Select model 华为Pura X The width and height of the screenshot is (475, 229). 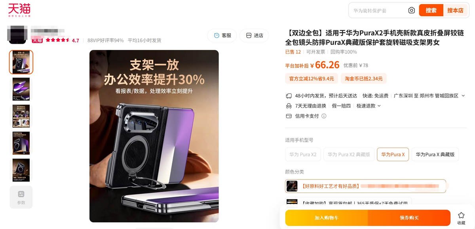(393, 155)
